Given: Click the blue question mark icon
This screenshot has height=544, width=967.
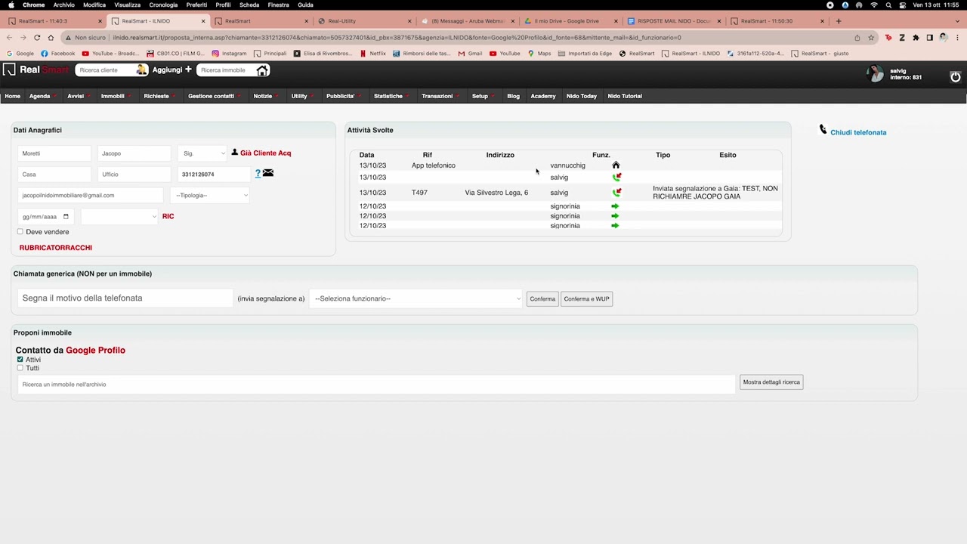Looking at the screenshot, I should tap(258, 174).
